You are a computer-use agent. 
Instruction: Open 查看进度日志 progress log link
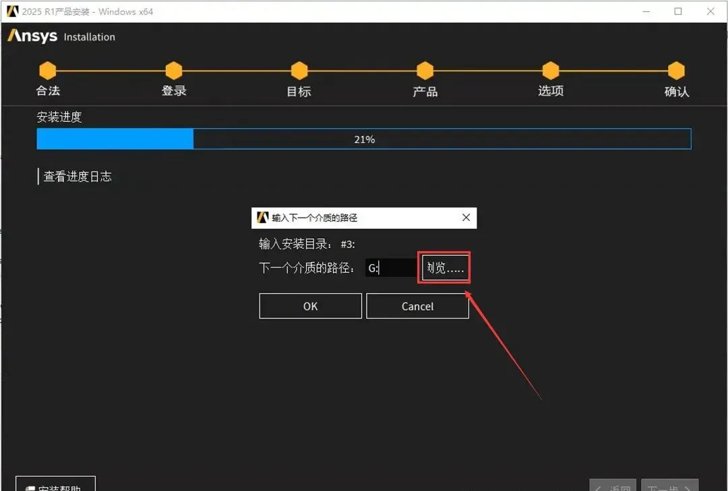tap(77, 176)
